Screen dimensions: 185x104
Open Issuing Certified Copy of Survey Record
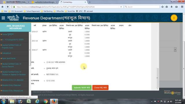[12, 65]
